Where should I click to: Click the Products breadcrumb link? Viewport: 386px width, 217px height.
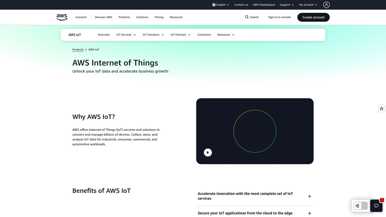[78, 49]
